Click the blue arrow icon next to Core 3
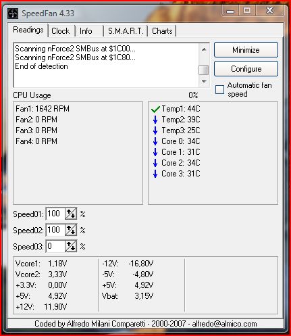The image size is (291, 336). [x=155, y=174]
